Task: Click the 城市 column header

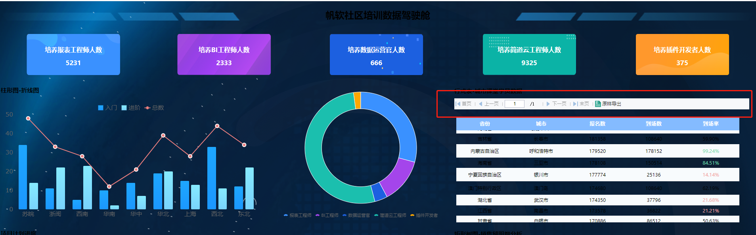Action: tap(541, 124)
